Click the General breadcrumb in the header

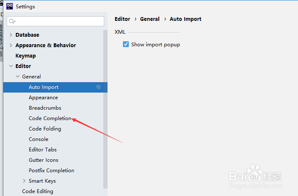point(150,19)
